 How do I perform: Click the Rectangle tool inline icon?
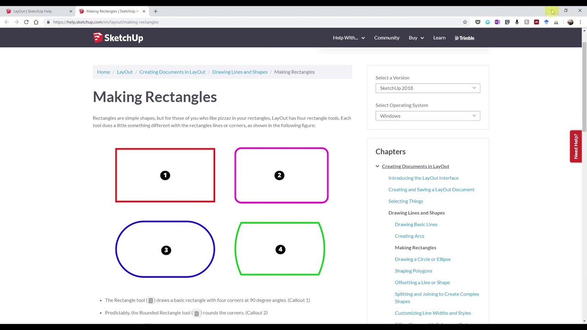tap(150, 301)
